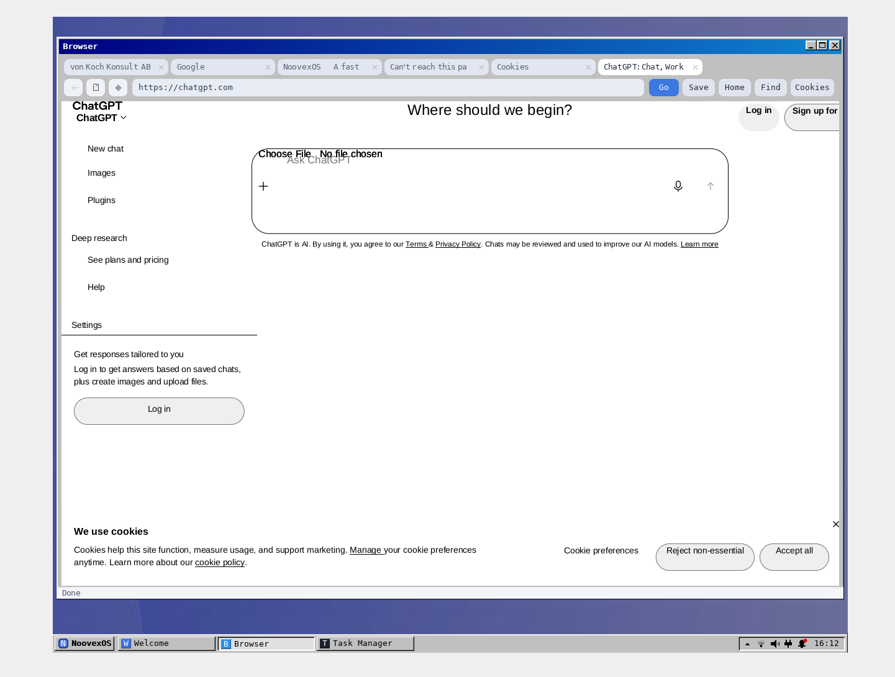The width and height of the screenshot is (895, 677).
Task: Click Reject non-essential cookies button
Action: [x=705, y=557]
